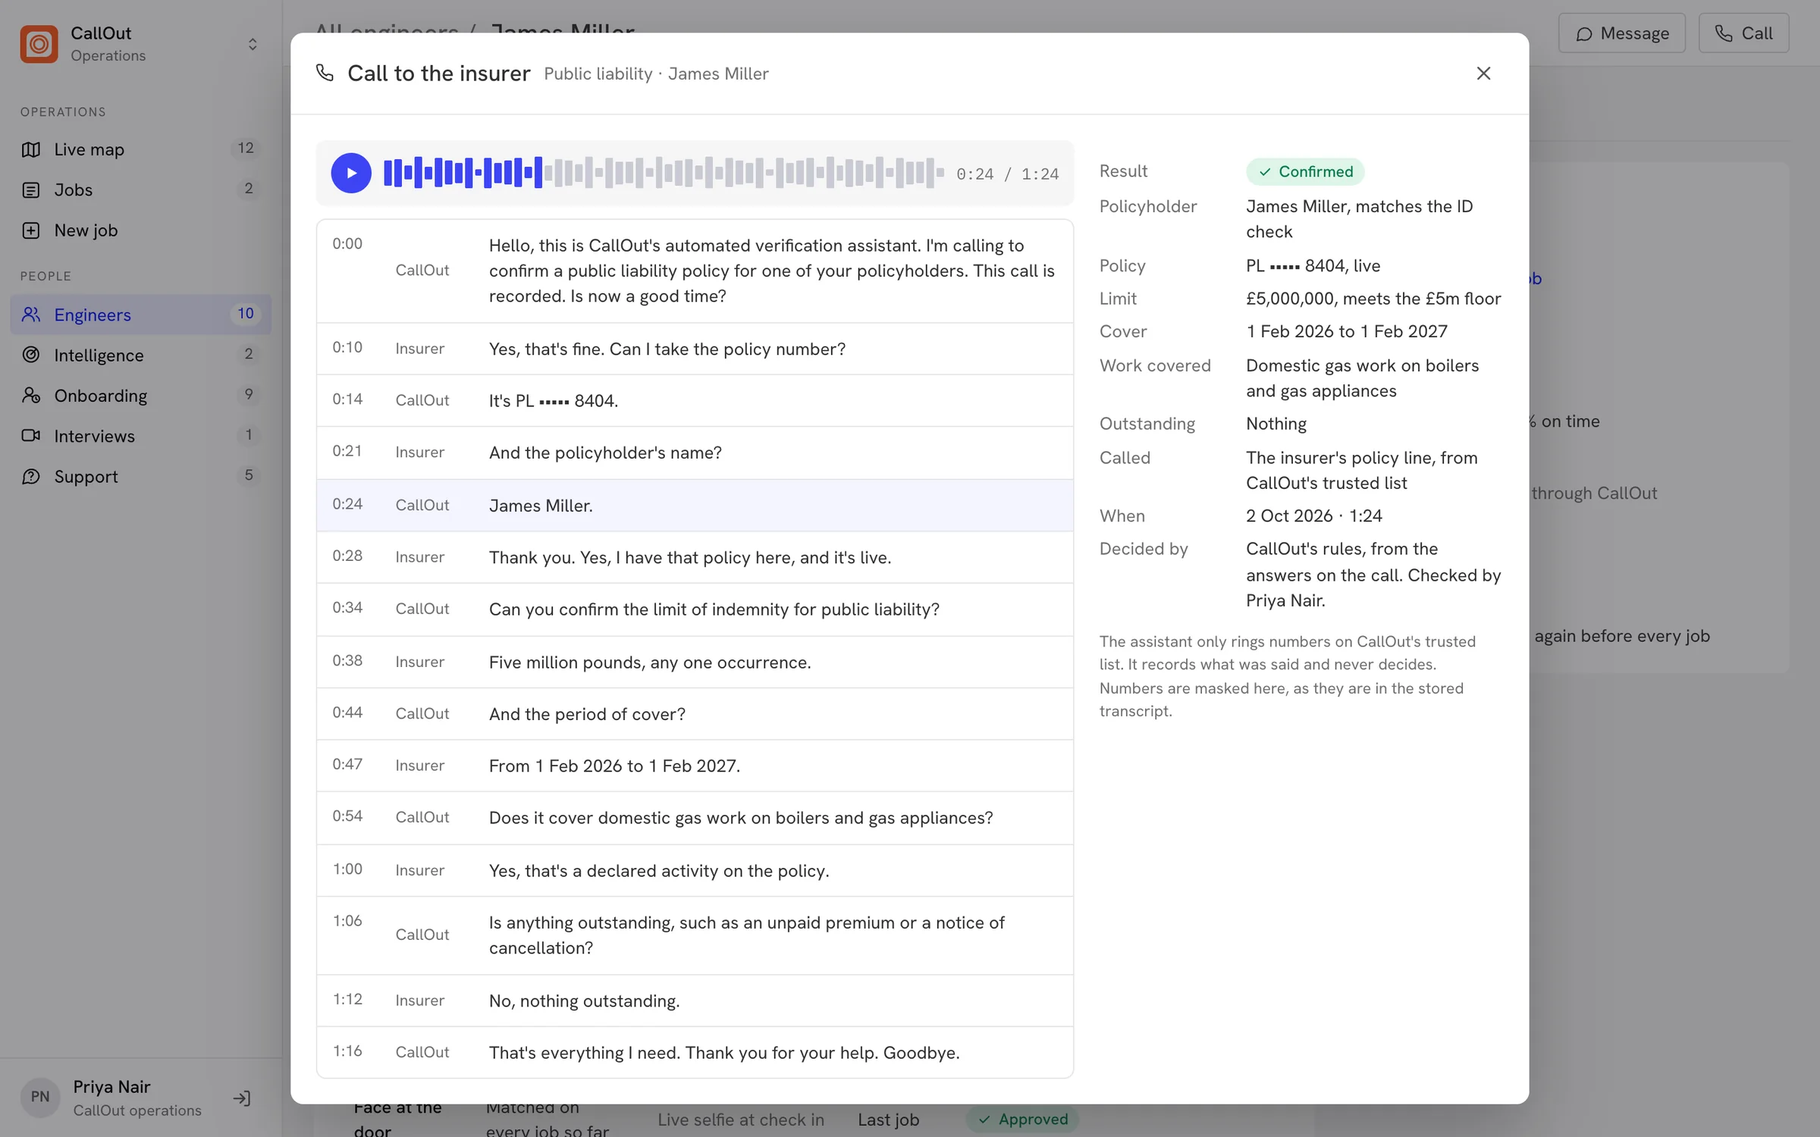The image size is (1820, 1137).
Task: Open the CallOut workspace switcher chevron
Action: tap(253, 44)
